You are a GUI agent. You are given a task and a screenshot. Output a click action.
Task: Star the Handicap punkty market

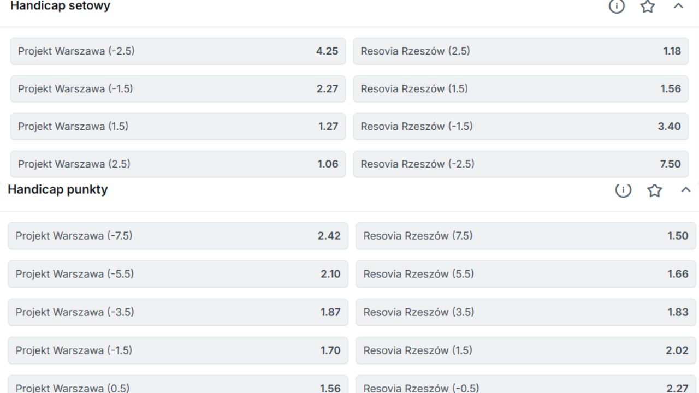654,190
